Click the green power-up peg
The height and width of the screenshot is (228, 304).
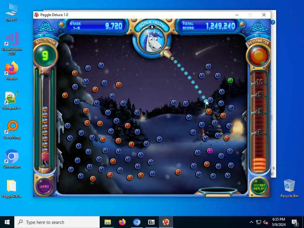coord(230,80)
